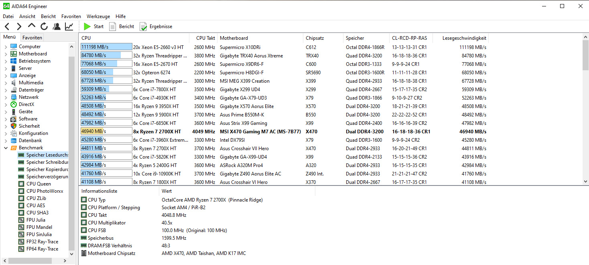
Task: Expand the Computer tree node
Action: coord(6,47)
